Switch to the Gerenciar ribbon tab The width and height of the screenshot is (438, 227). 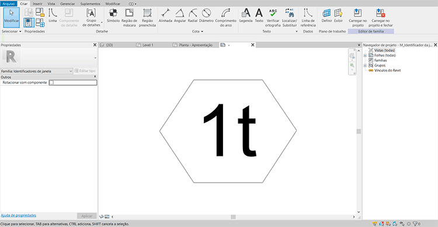[68, 4]
